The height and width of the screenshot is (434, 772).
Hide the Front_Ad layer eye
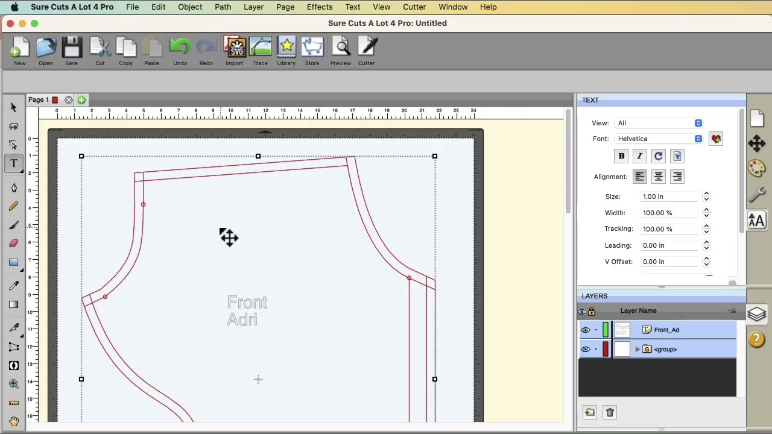click(x=585, y=330)
